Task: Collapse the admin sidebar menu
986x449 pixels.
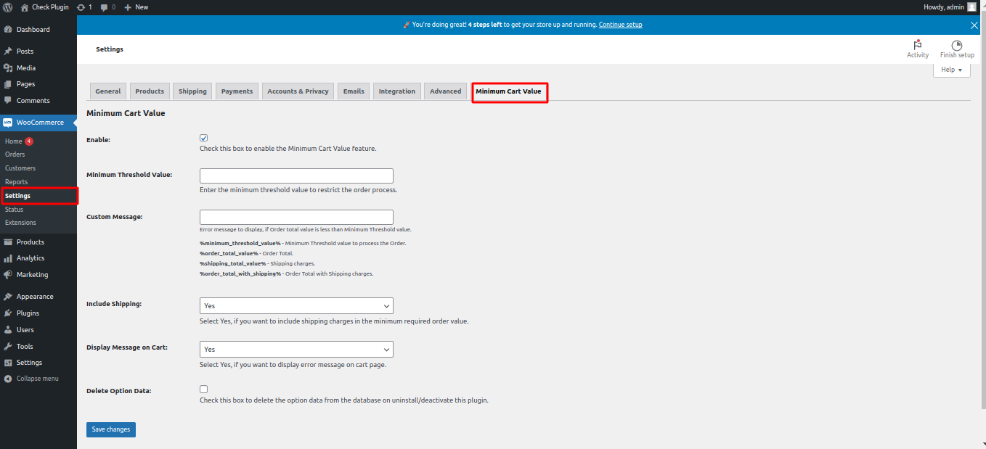Action: coord(37,379)
